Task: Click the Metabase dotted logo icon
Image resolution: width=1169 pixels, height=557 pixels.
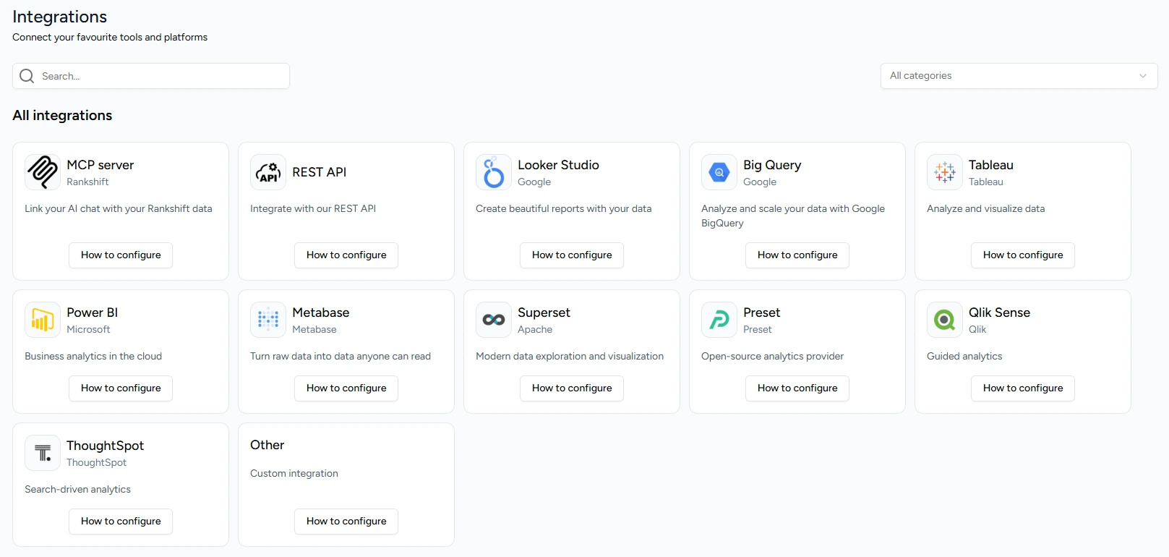Action: 268,320
